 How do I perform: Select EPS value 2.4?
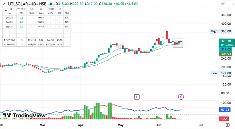click(21, 22)
